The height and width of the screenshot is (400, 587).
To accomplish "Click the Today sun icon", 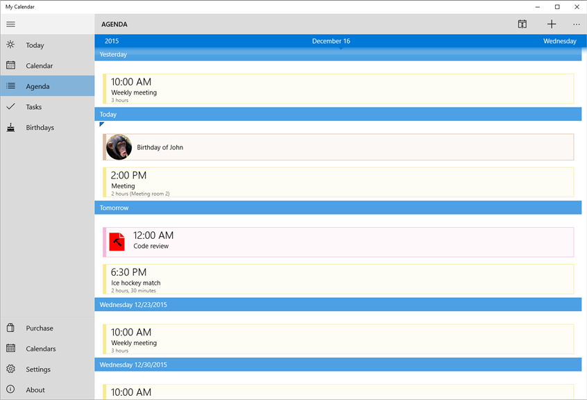I will click(x=10, y=44).
